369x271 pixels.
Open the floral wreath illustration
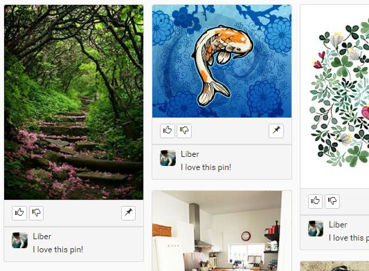click(334, 96)
